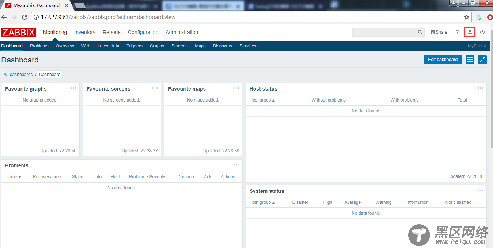Open the Administration main menu
This screenshot has height=248, width=493.
point(182,32)
